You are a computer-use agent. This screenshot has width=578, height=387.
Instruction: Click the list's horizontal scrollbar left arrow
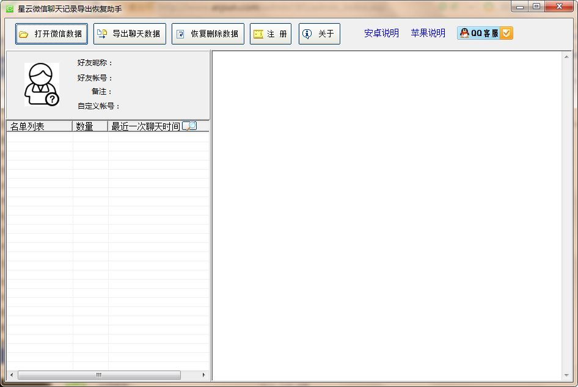[12, 375]
